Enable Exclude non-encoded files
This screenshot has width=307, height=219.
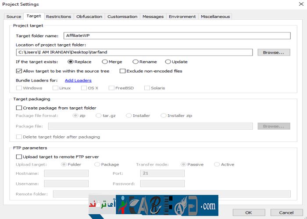click(123, 71)
